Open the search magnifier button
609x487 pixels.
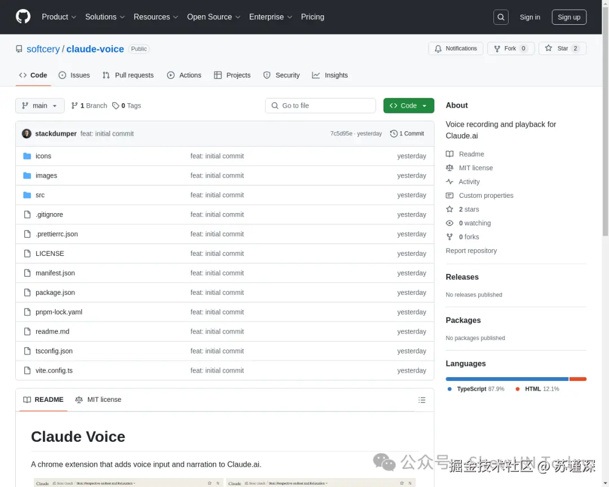[x=501, y=17]
